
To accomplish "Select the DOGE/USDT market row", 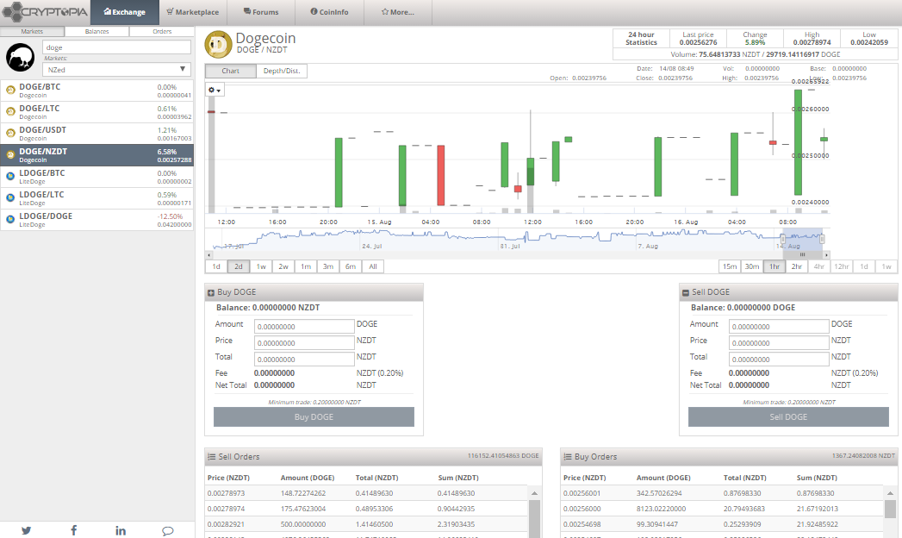I will point(96,134).
